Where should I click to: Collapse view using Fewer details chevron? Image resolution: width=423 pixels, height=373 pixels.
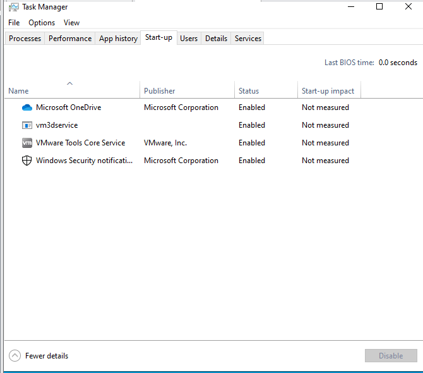pyautogui.click(x=15, y=356)
